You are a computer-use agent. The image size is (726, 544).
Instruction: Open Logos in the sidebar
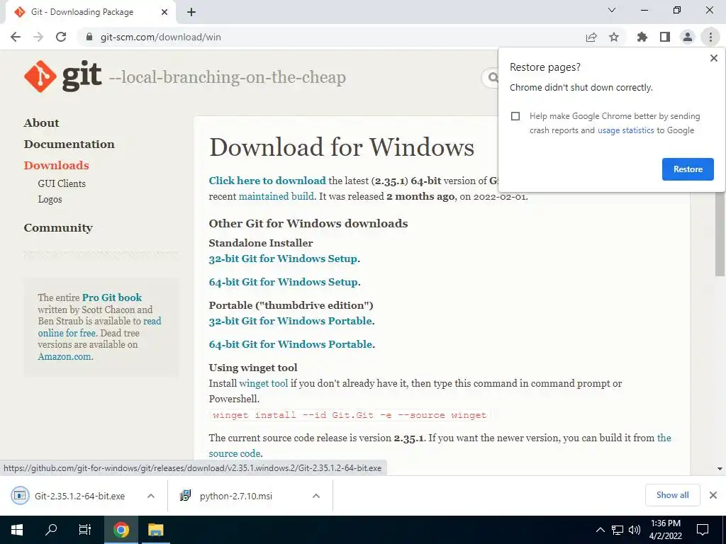[50, 199]
